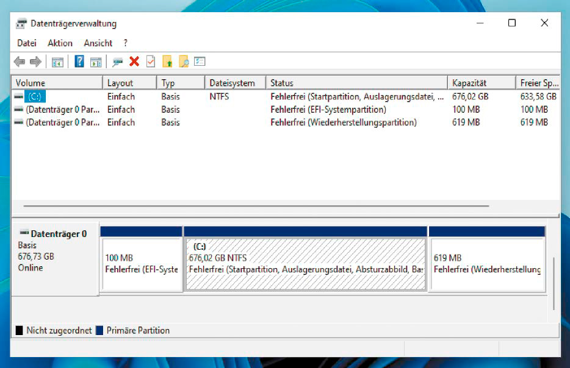This screenshot has height=368, width=570.
Task: Click the 676,73 GB disk size text
Action: 36,257
